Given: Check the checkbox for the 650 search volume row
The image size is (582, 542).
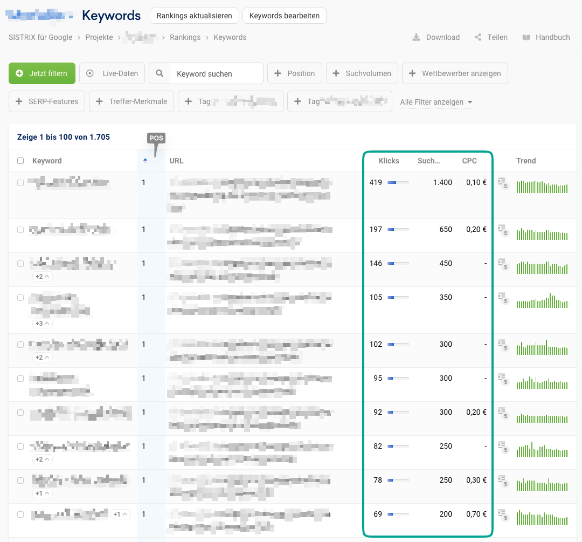Looking at the screenshot, I should pos(20,230).
